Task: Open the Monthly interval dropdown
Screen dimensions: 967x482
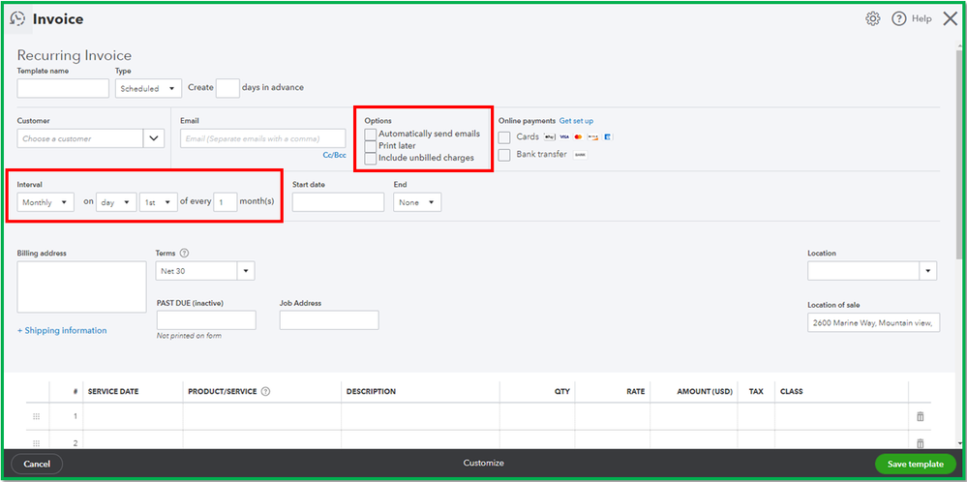Action: 45,202
